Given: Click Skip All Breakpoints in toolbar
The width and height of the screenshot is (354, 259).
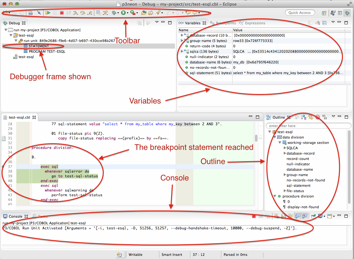Looking at the screenshot, I should tap(39, 13).
